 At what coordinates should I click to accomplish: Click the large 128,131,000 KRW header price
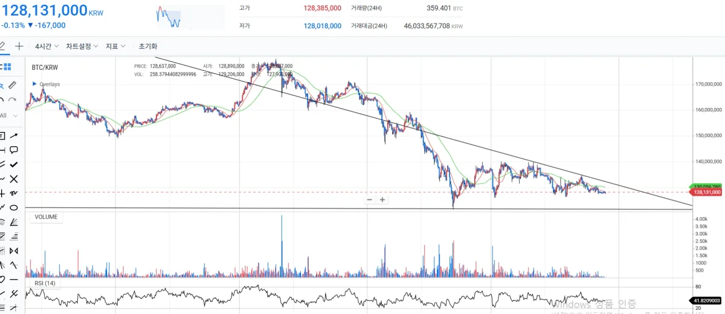click(x=52, y=11)
